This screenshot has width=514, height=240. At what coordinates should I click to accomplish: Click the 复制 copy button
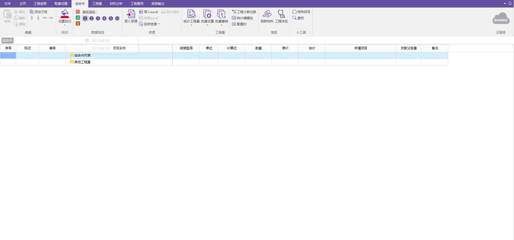point(20,18)
